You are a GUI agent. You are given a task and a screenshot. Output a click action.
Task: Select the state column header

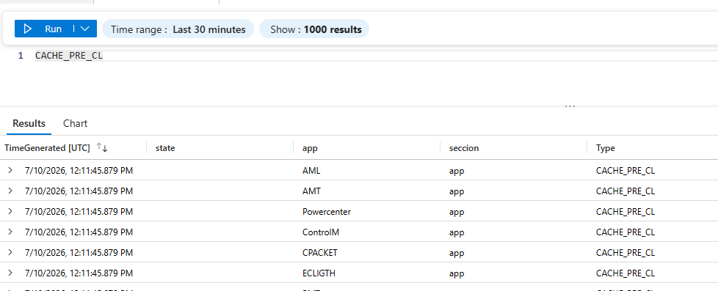click(165, 148)
